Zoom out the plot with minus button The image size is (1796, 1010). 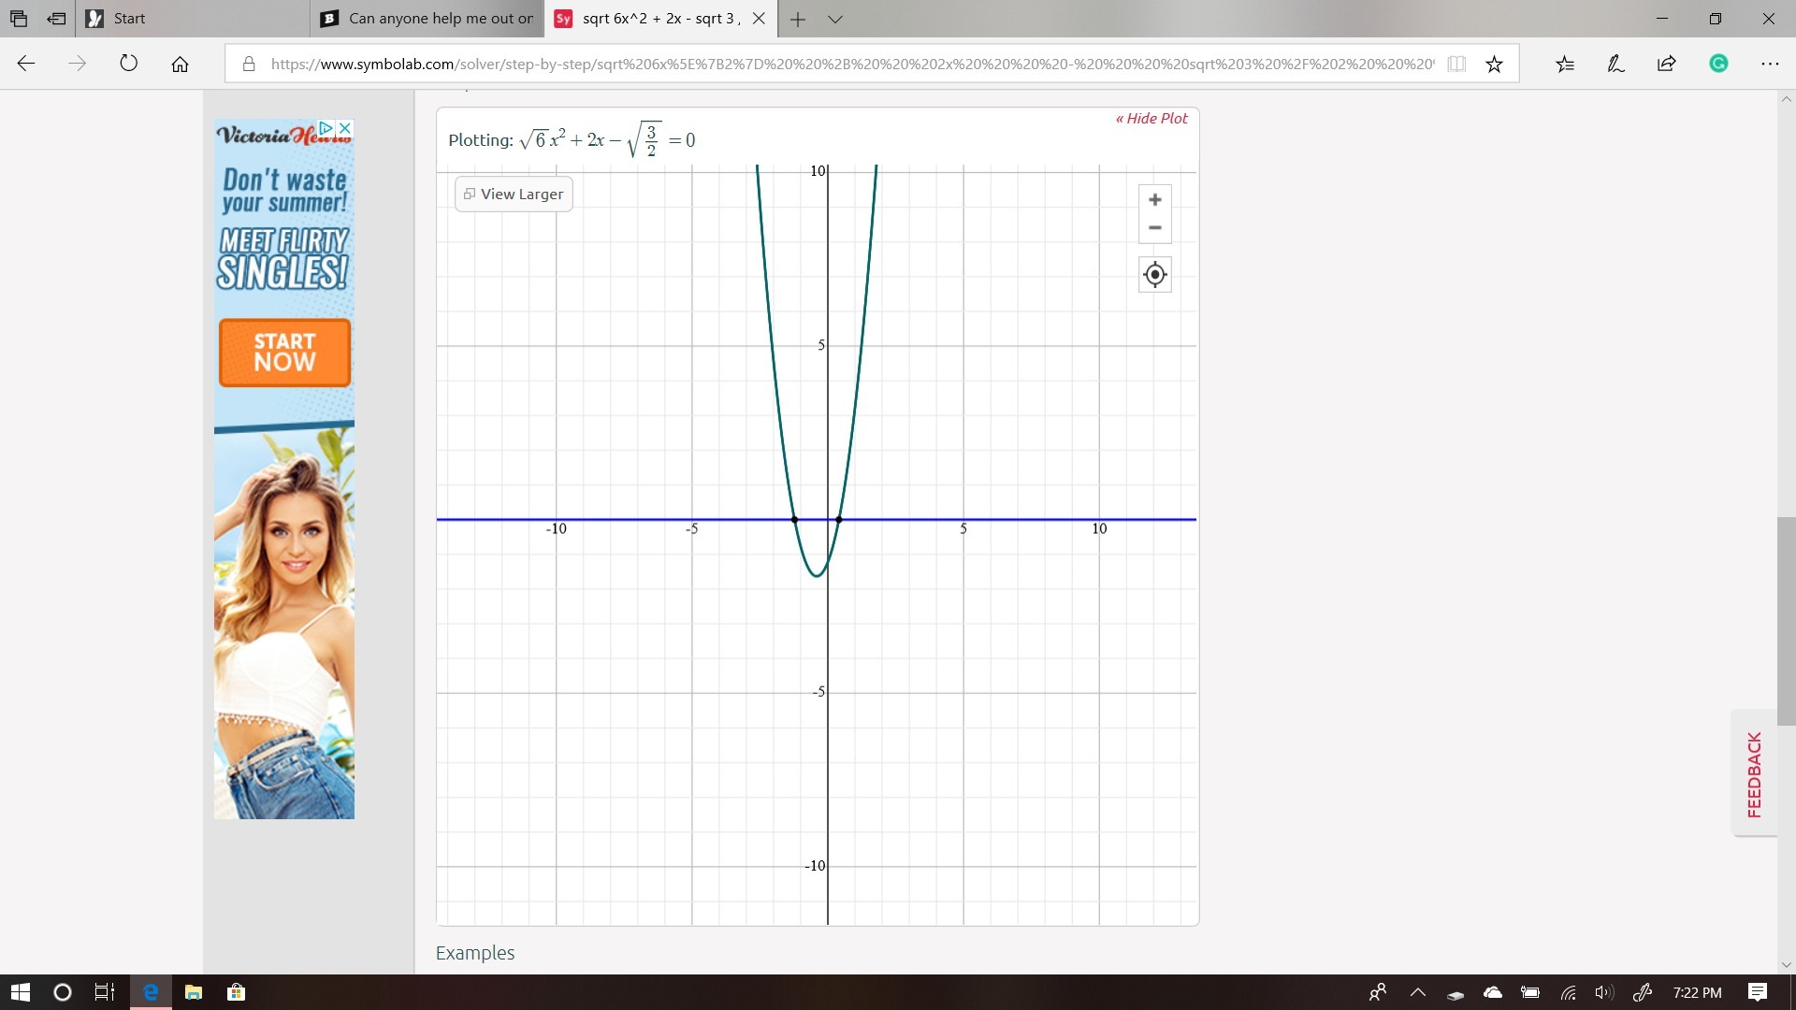point(1154,228)
